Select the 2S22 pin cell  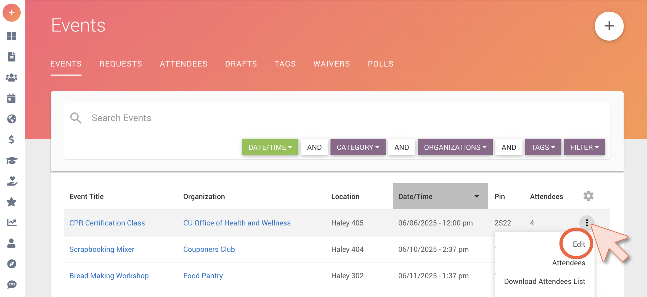[502, 223]
